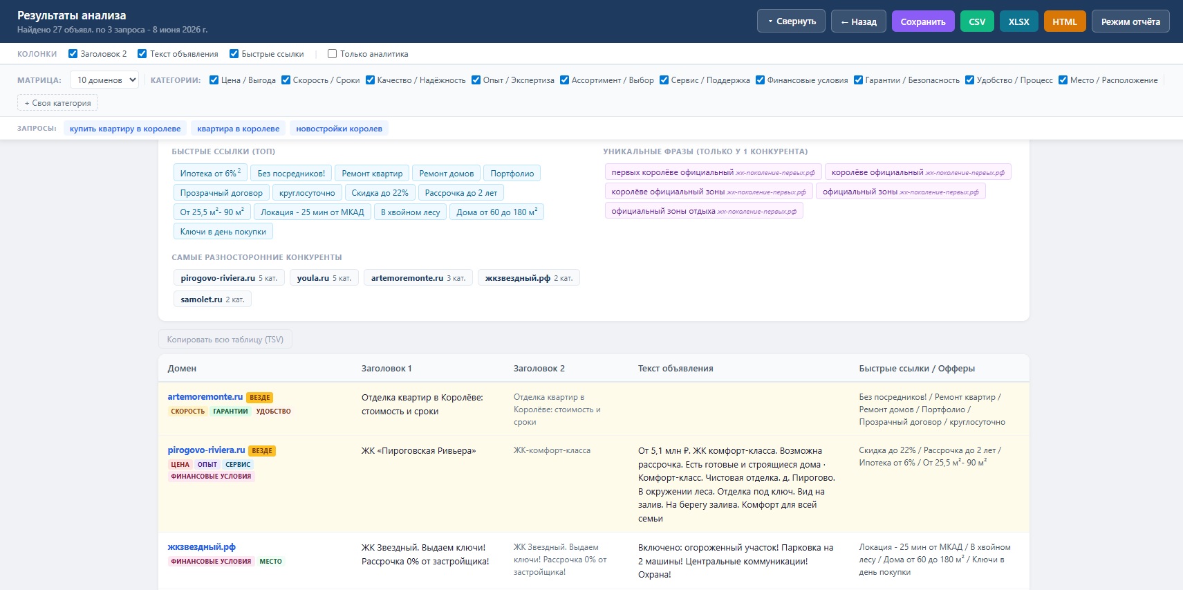
Task: Click СКОРОСТЬ tag under artemoremonte.ru
Action: point(187,412)
